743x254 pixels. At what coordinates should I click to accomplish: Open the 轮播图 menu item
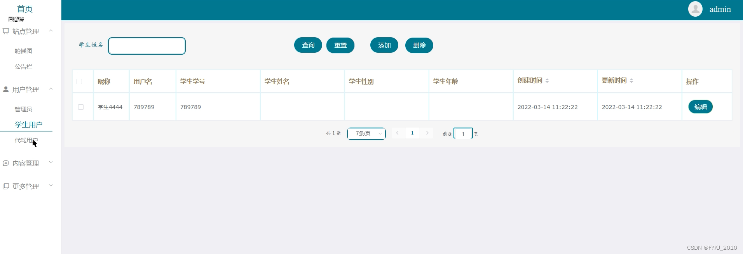point(23,51)
